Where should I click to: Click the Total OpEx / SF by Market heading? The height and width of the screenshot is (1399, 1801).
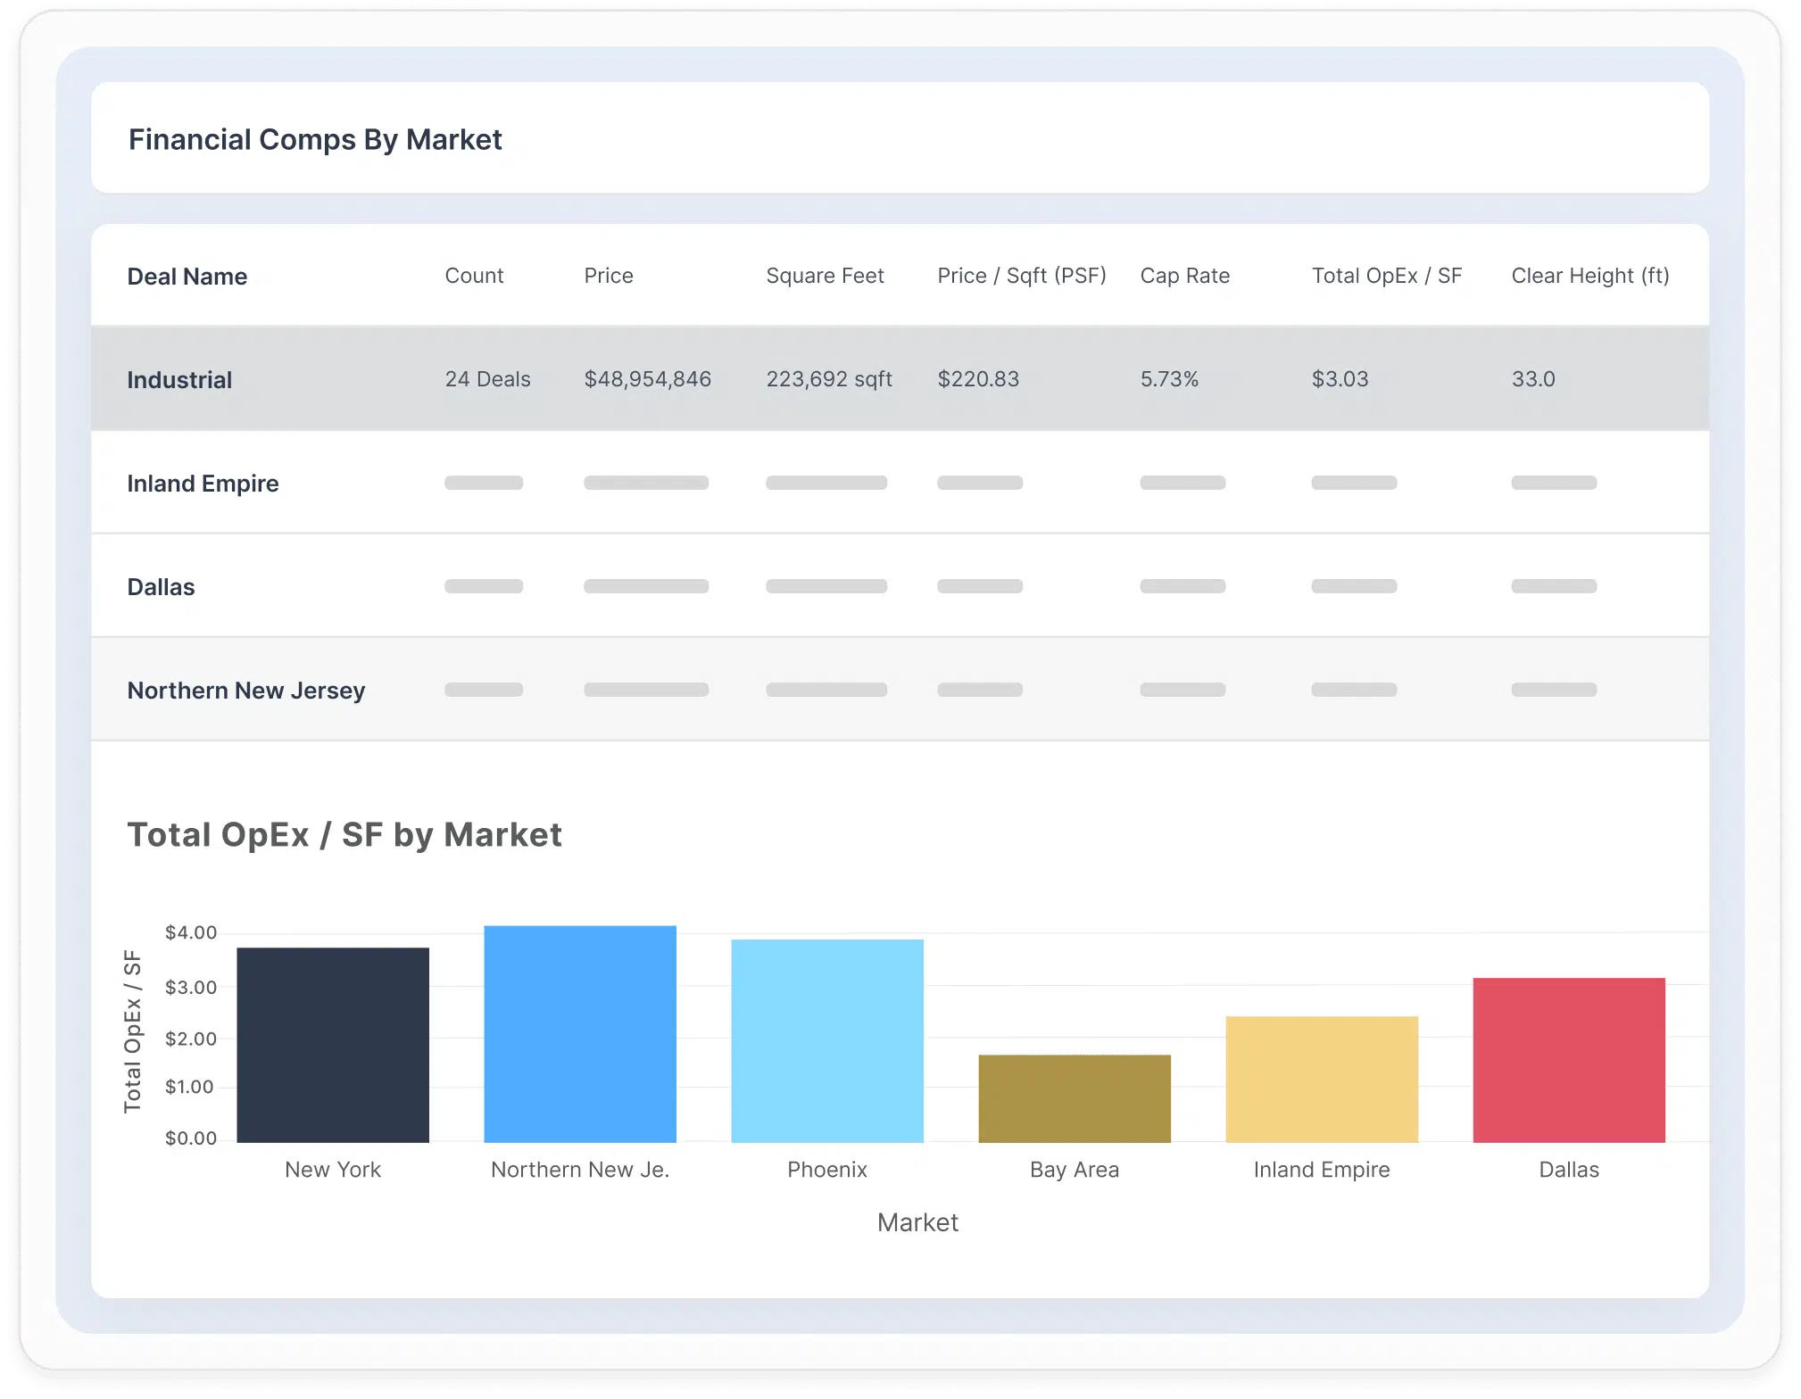(344, 834)
